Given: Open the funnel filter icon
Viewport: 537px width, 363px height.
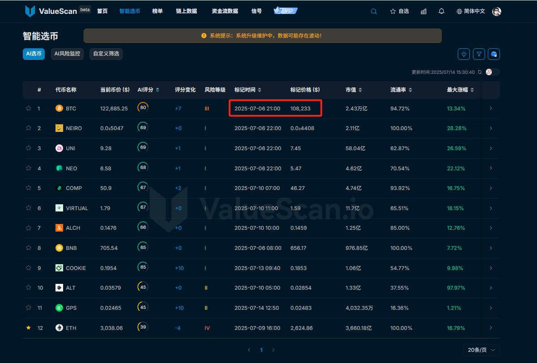Looking at the screenshot, I should tap(479, 54).
